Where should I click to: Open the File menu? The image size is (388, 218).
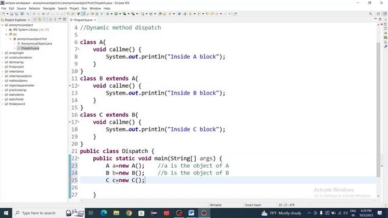[x=4, y=8]
